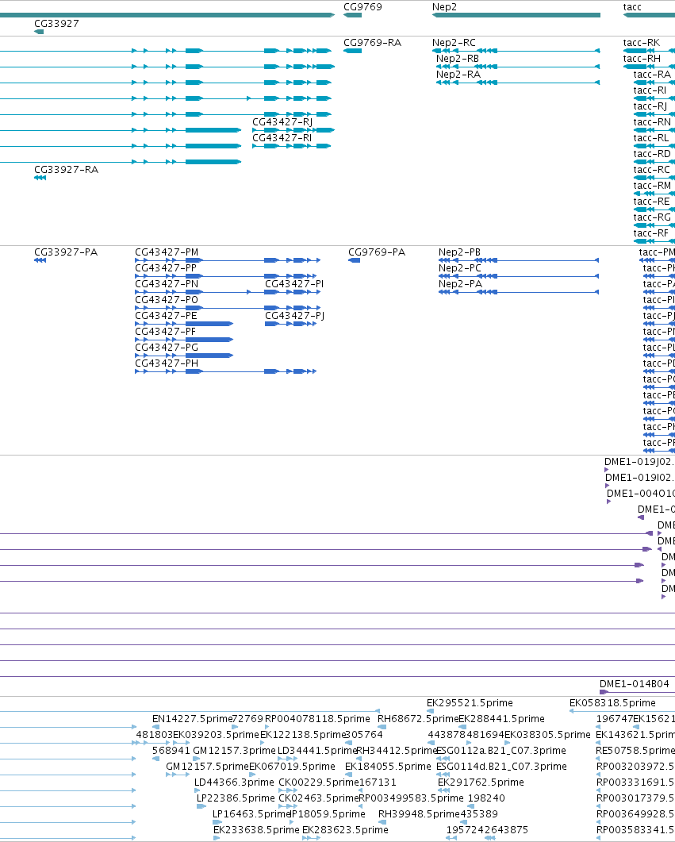The width and height of the screenshot is (675, 842).
Task: Click the CG43427-PH protein label
Action: pyautogui.click(x=167, y=363)
